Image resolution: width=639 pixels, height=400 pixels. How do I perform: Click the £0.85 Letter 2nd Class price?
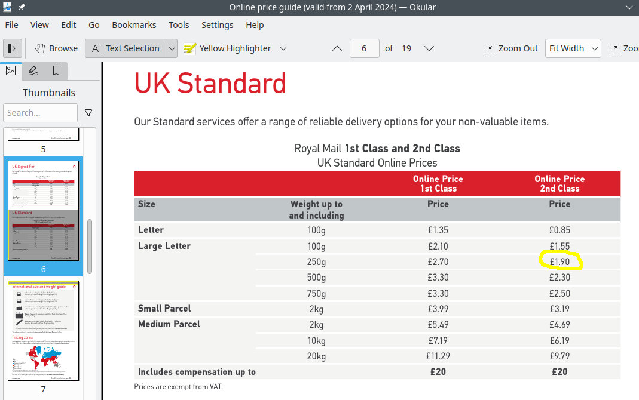click(559, 230)
